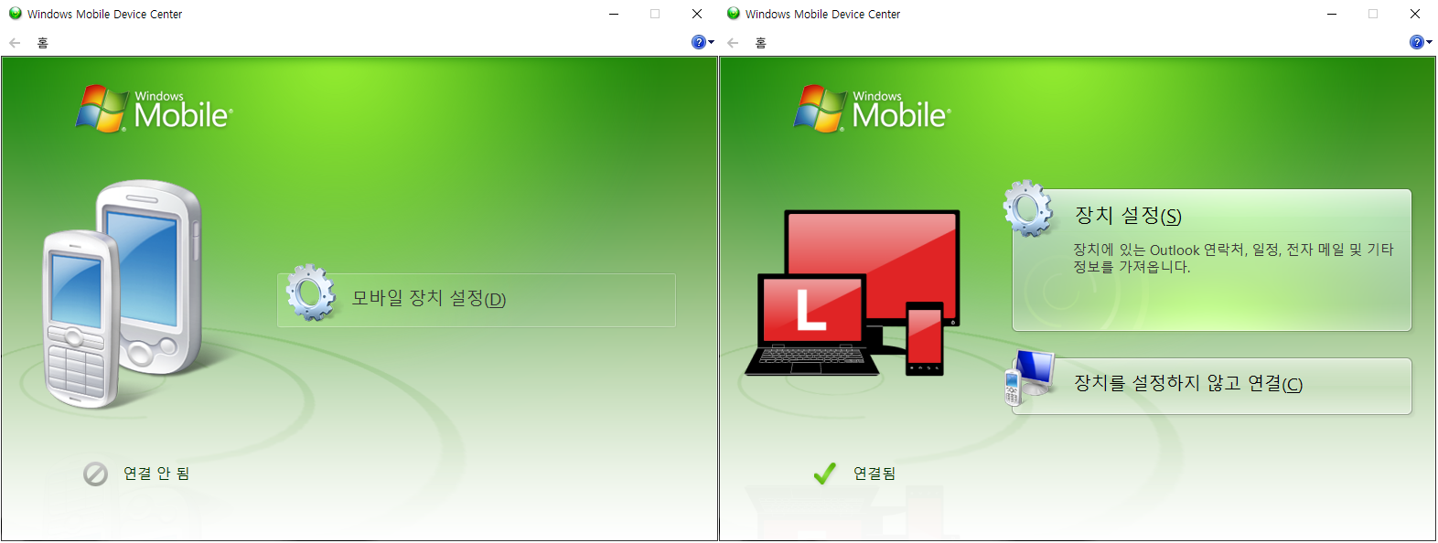1438x543 pixels.
Task: Open 모바일 장치 설정(D) in left window
Action: tap(477, 300)
